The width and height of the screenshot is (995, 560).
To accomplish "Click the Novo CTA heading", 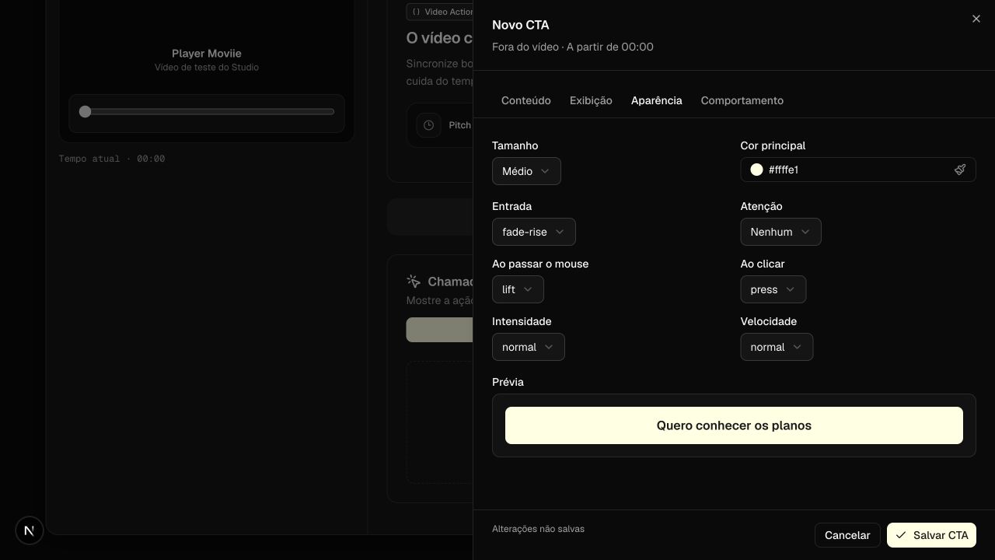I will coord(521,25).
